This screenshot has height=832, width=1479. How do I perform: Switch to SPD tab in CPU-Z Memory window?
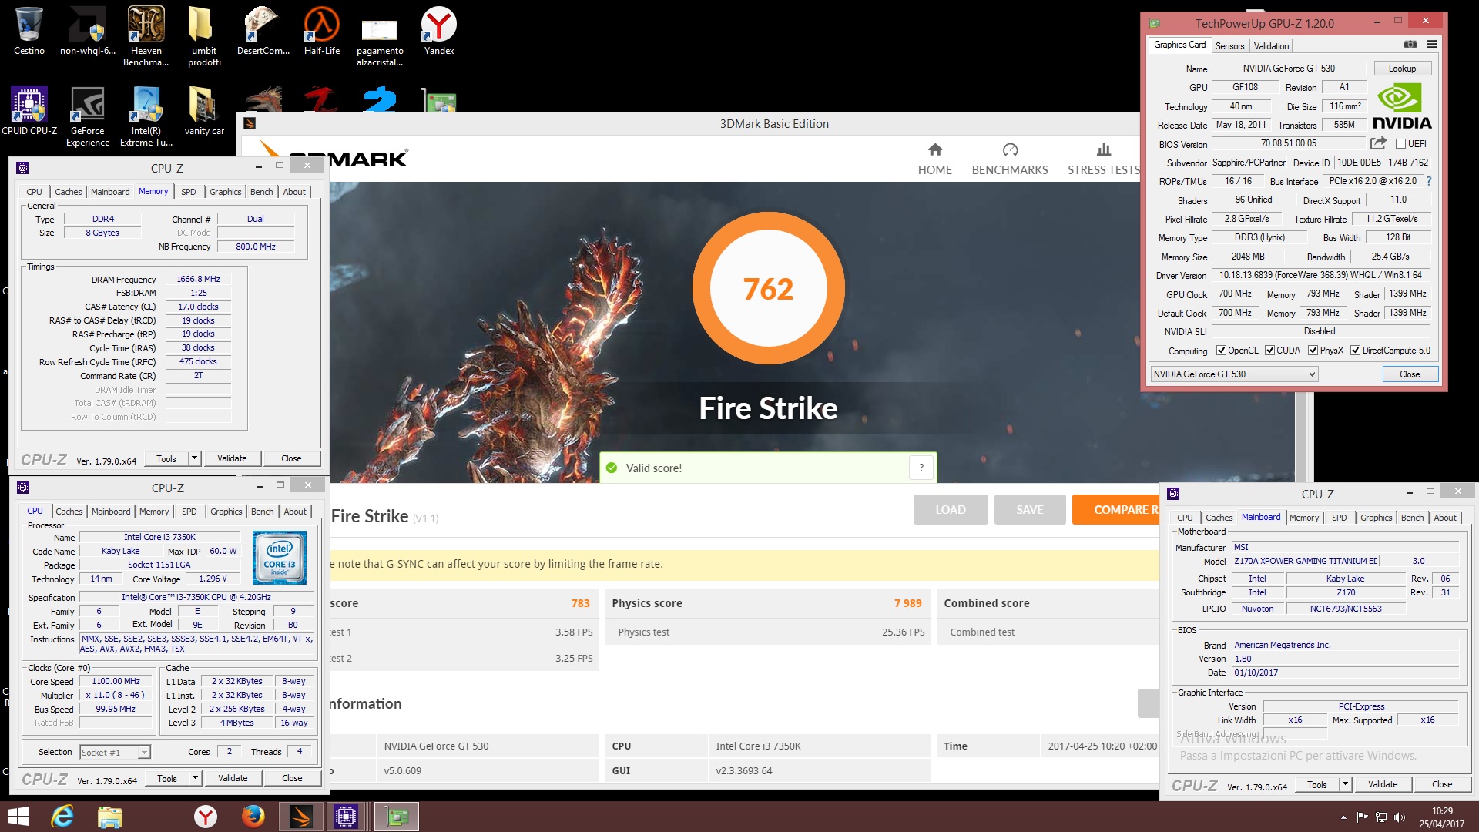[x=189, y=192]
